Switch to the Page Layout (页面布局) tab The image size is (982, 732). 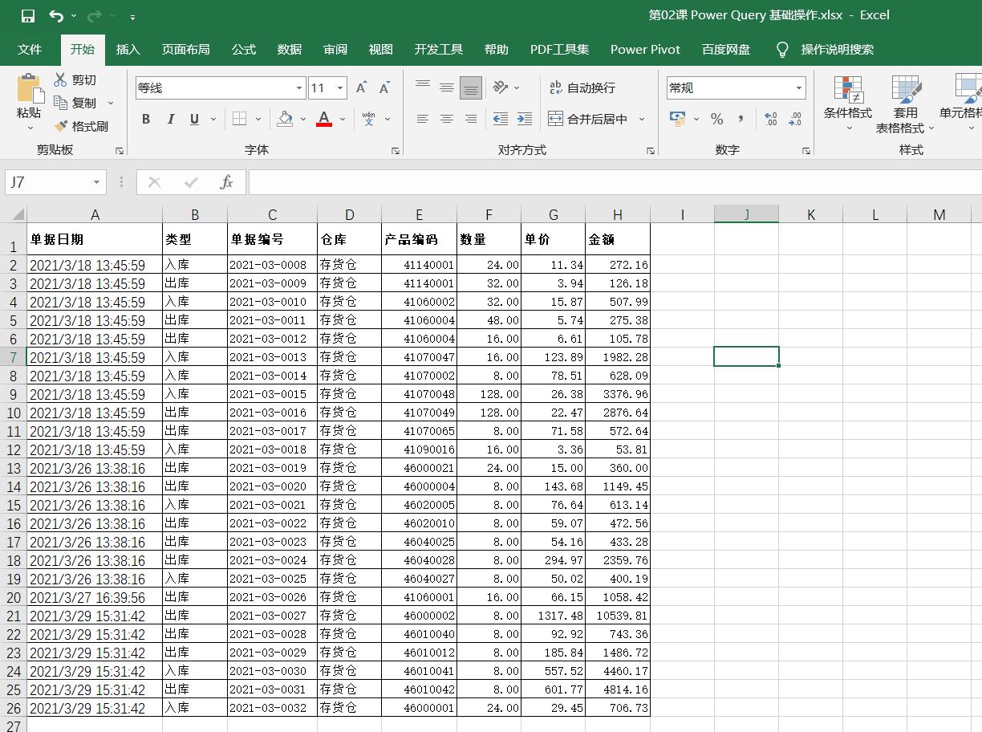click(186, 49)
